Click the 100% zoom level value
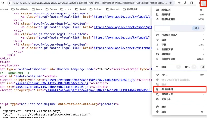Screen dimensions: 207x118 click(186, 67)
